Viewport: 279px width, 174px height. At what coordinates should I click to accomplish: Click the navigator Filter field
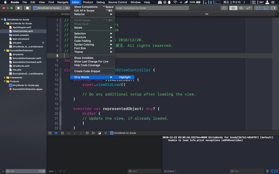point(23,171)
